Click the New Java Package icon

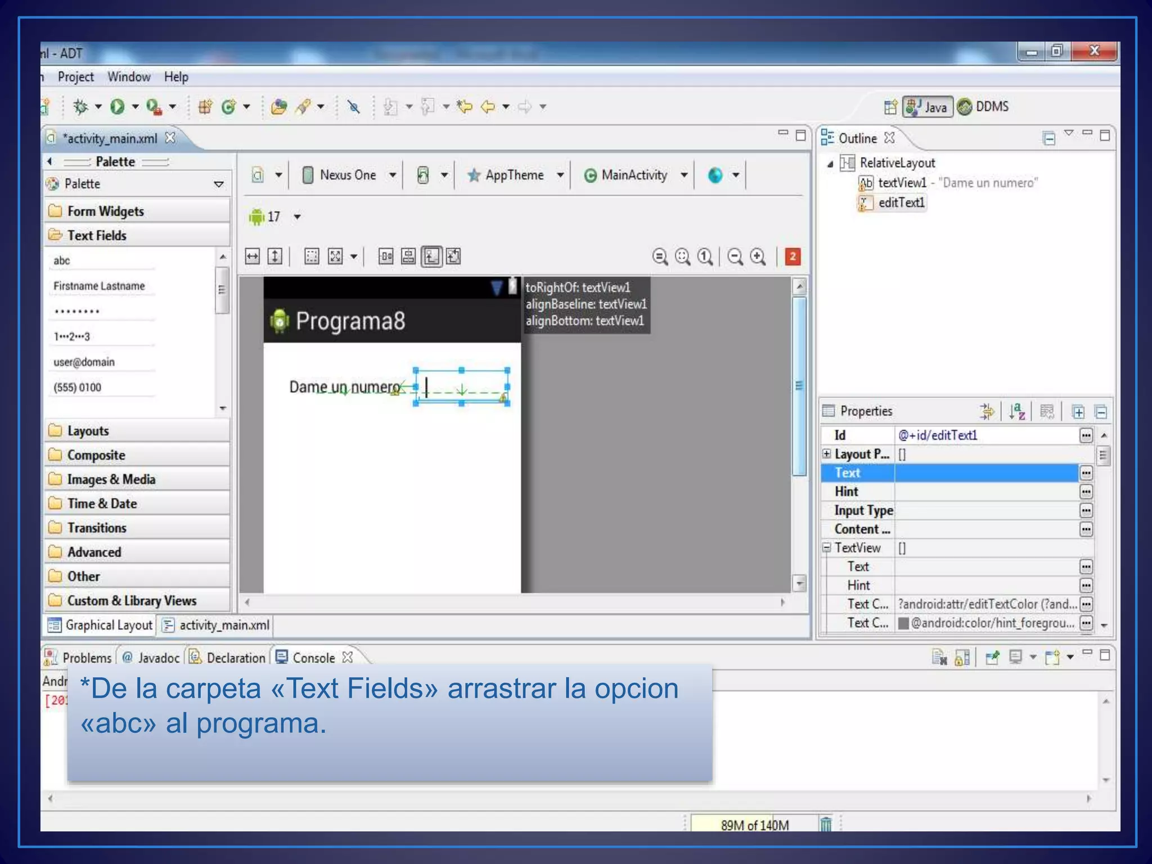click(x=205, y=106)
